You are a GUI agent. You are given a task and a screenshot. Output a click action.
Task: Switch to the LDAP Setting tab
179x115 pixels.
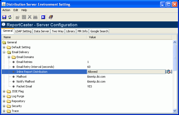click(23, 31)
